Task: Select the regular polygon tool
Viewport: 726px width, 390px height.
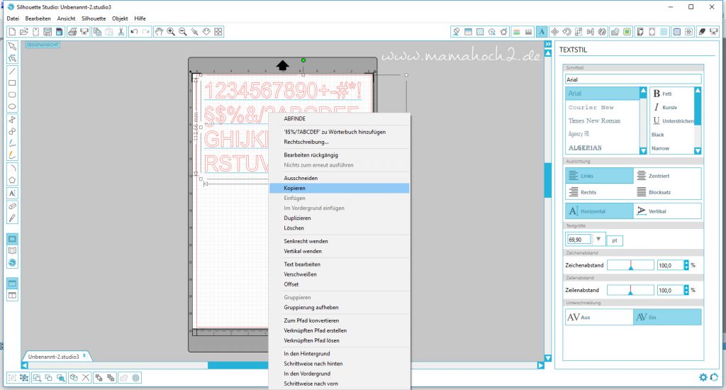Action: click(13, 180)
